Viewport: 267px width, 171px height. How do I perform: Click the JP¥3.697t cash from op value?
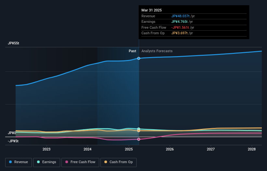pyautogui.click(x=179, y=33)
